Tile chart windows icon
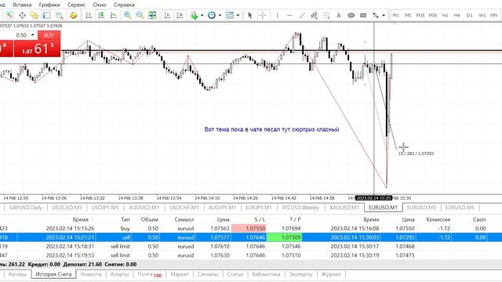The width and height of the screenshot is (502, 282). click(152, 15)
